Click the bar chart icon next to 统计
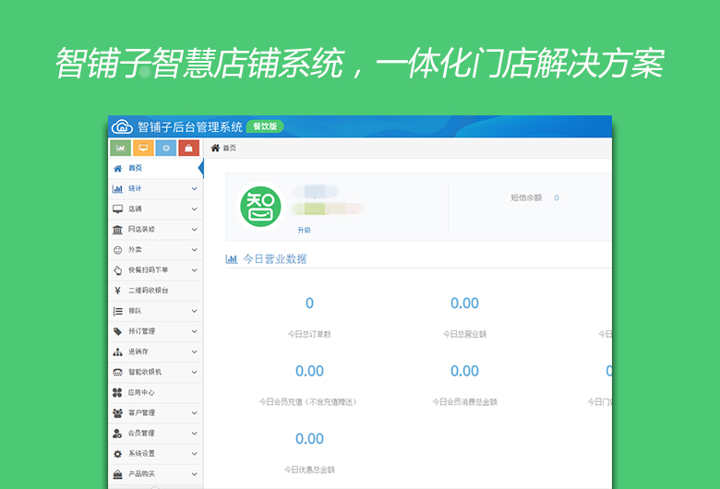Screen dimensions: 720x489 117,189
